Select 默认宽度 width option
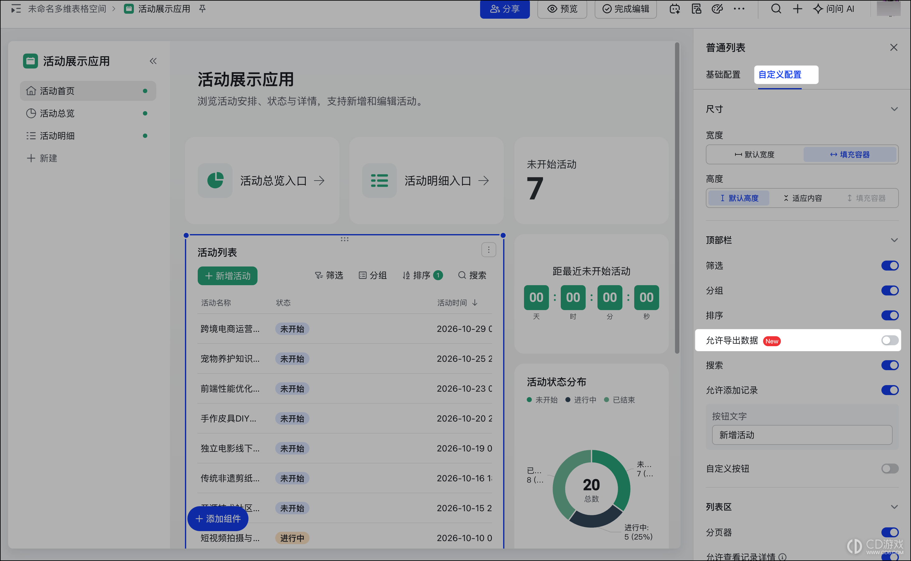 point(754,154)
